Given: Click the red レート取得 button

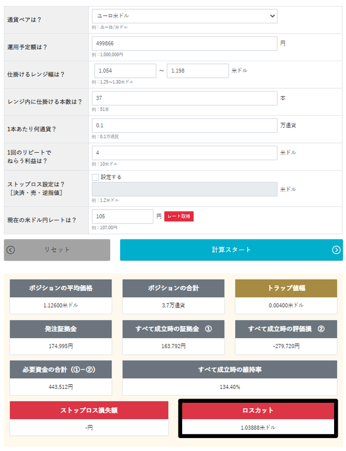Looking at the screenshot, I should pyautogui.click(x=179, y=217).
